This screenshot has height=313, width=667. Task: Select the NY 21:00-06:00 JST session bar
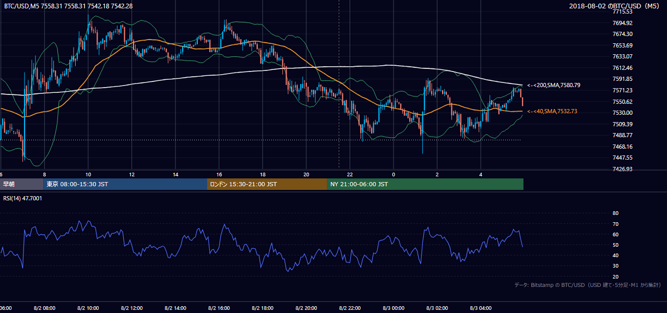(425, 184)
